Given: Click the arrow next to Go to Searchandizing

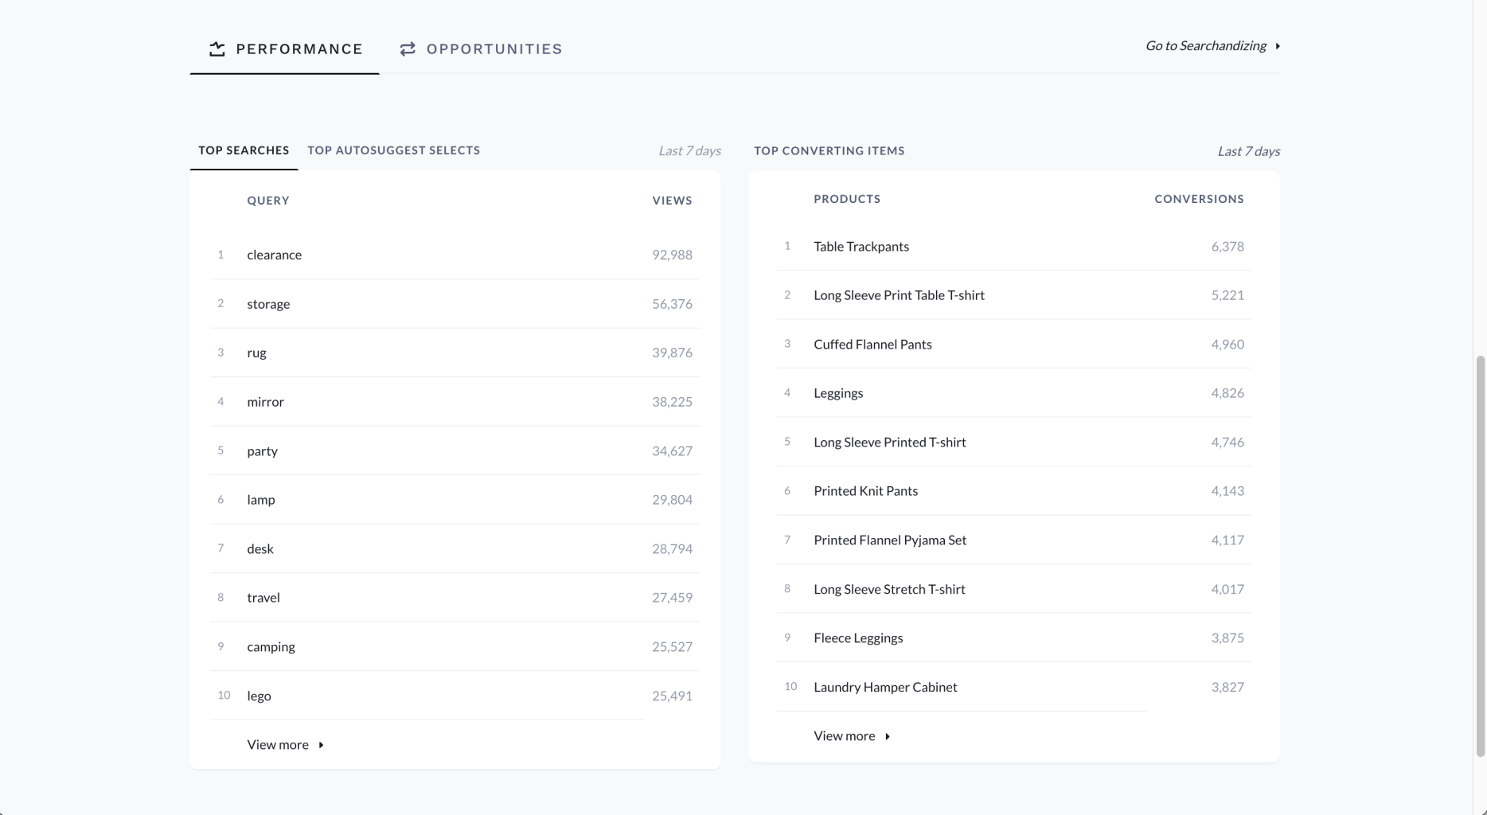Looking at the screenshot, I should 1278,46.
